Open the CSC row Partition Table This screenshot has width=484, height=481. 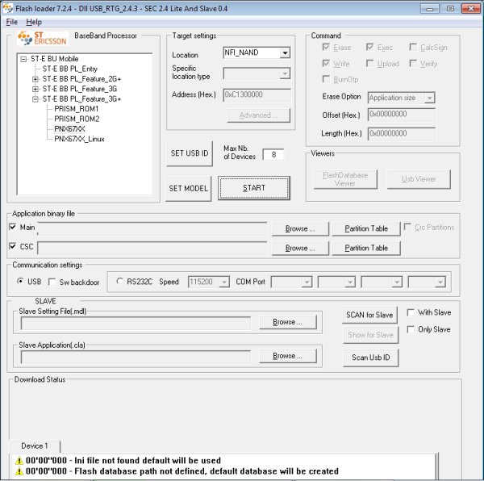point(366,249)
